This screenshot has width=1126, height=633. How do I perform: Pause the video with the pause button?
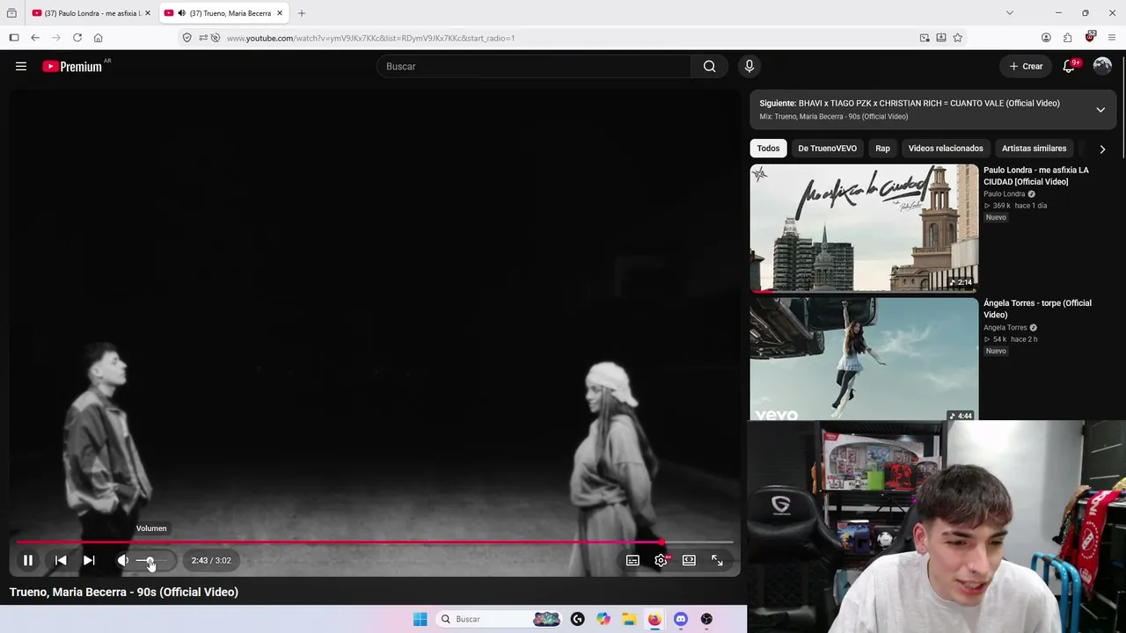pyautogui.click(x=28, y=560)
